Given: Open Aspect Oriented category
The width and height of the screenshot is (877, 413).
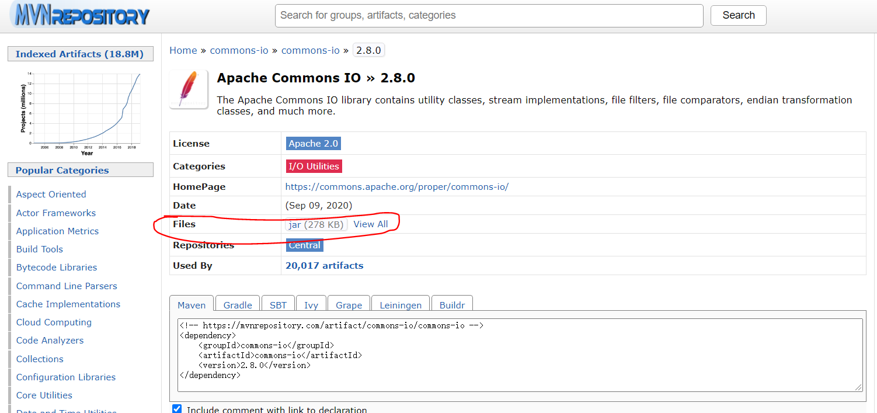Looking at the screenshot, I should pos(51,195).
